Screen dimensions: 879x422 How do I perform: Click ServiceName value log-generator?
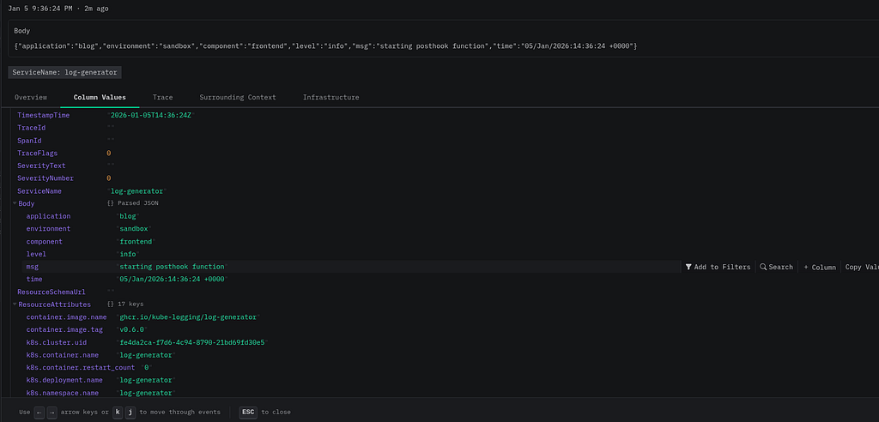click(x=136, y=191)
